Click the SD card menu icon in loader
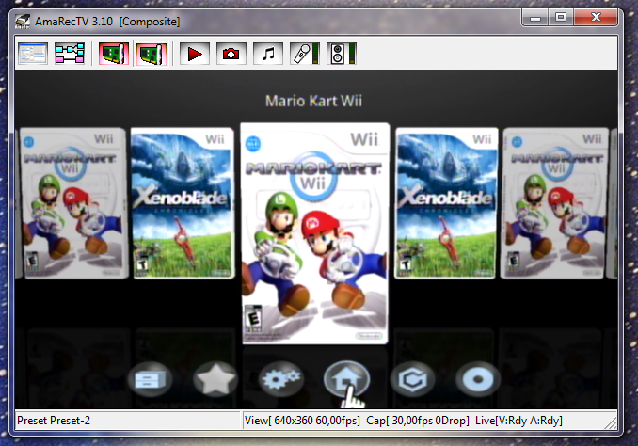Viewport: 638px width, 446px height. pyautogui.click(x=150, y=379)
